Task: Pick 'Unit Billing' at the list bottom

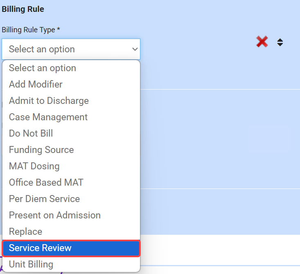Action: (x=31, y=264)
